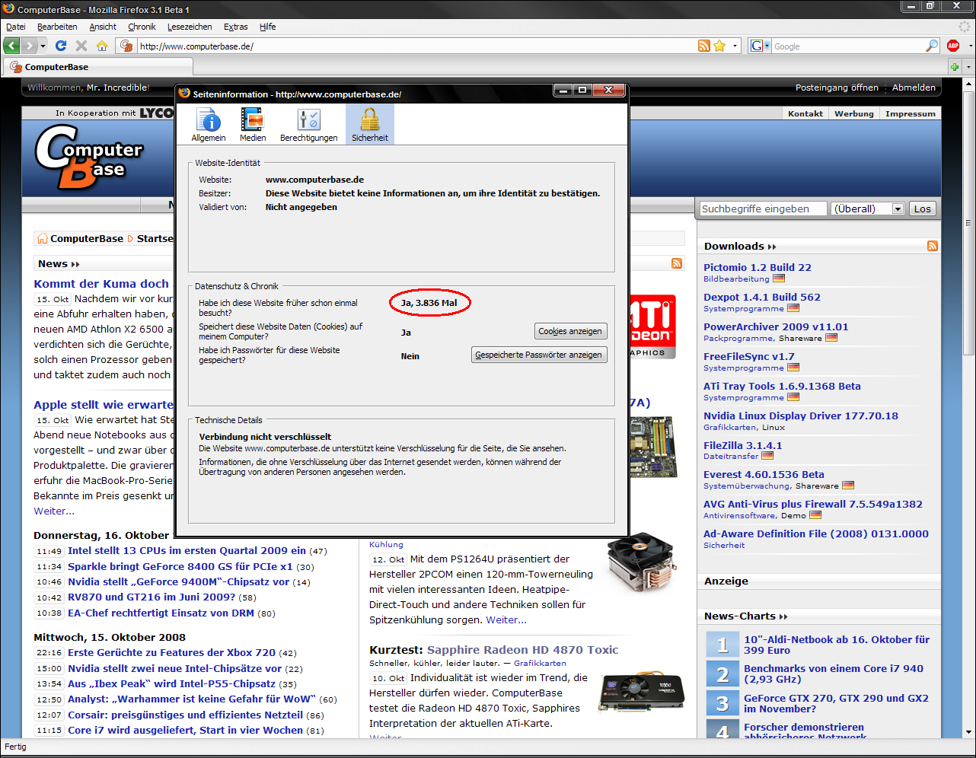Click the Abmelden link
This screenshot has height=758, width=976.
tap(914, 88)
